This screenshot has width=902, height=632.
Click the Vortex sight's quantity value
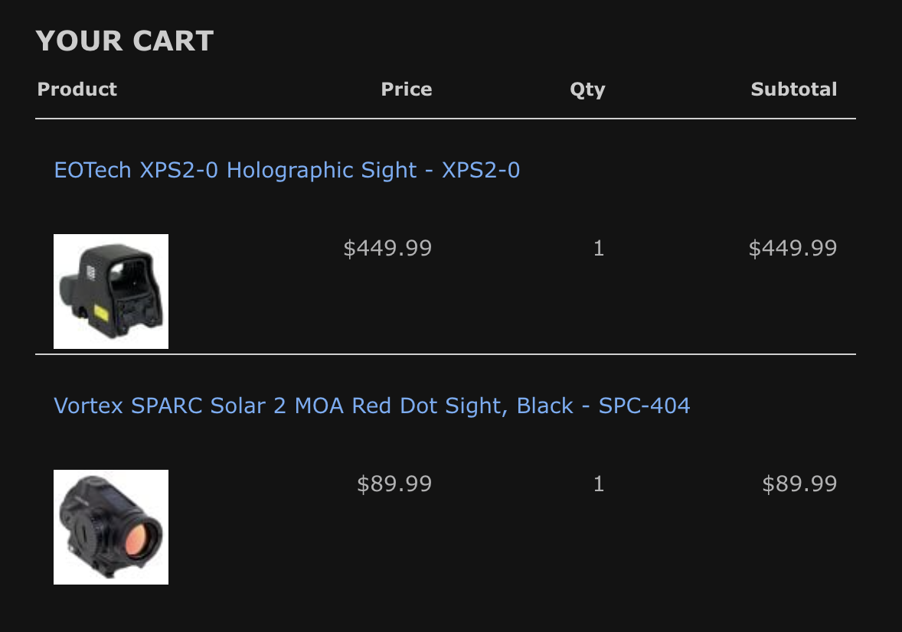click(599, 484)
